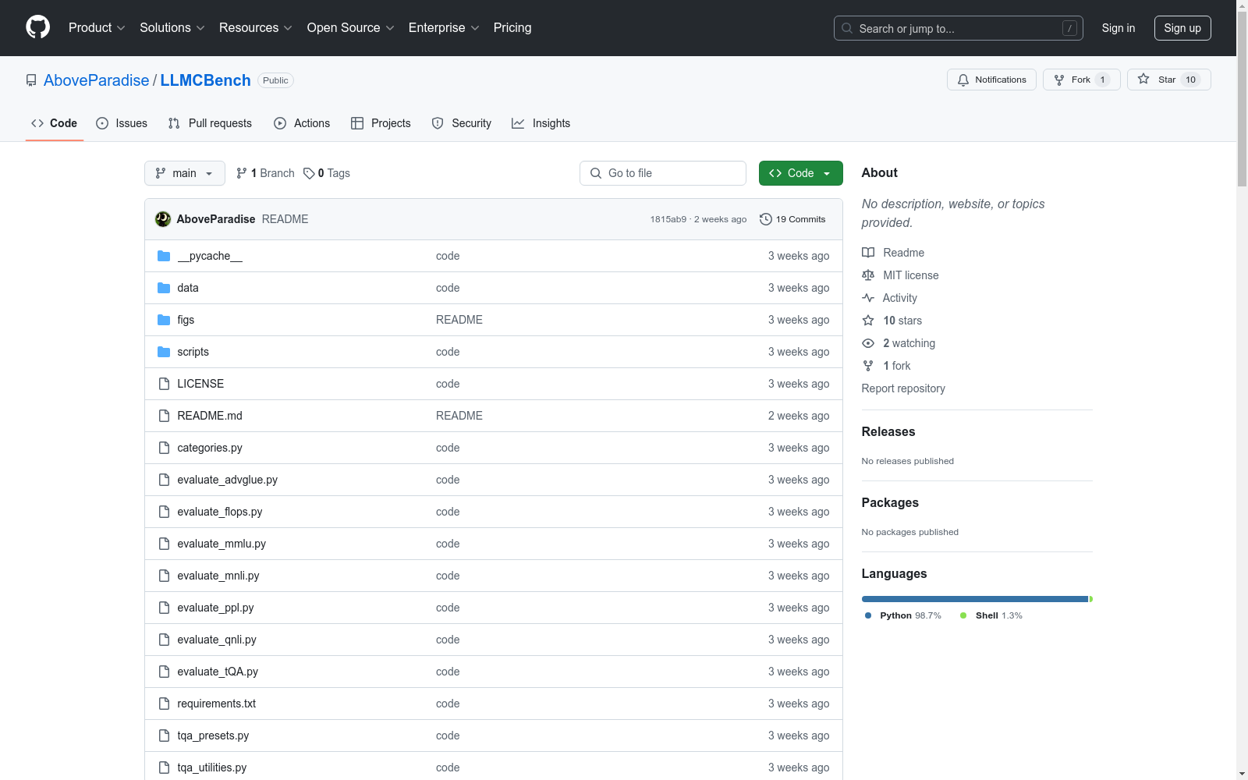Click the Readme book icon in About
Viewport: 1248px width, 780px height.
[868, 253]
